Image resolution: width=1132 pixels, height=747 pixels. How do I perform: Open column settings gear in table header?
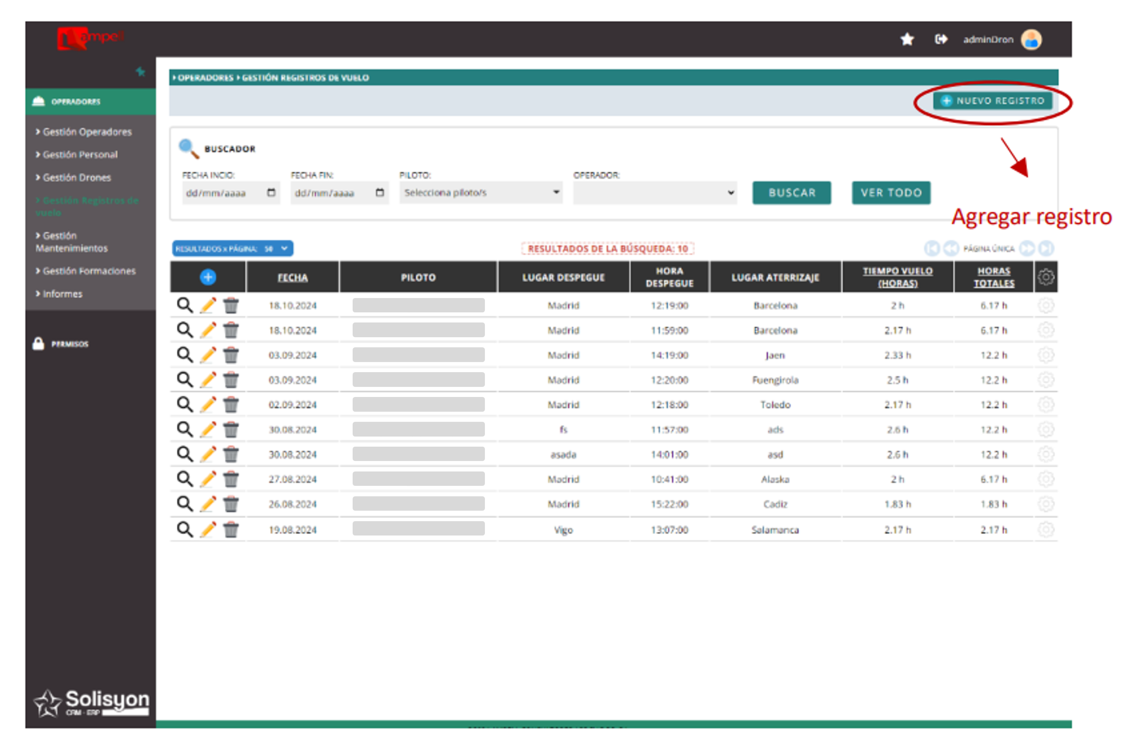(1045, 277)
